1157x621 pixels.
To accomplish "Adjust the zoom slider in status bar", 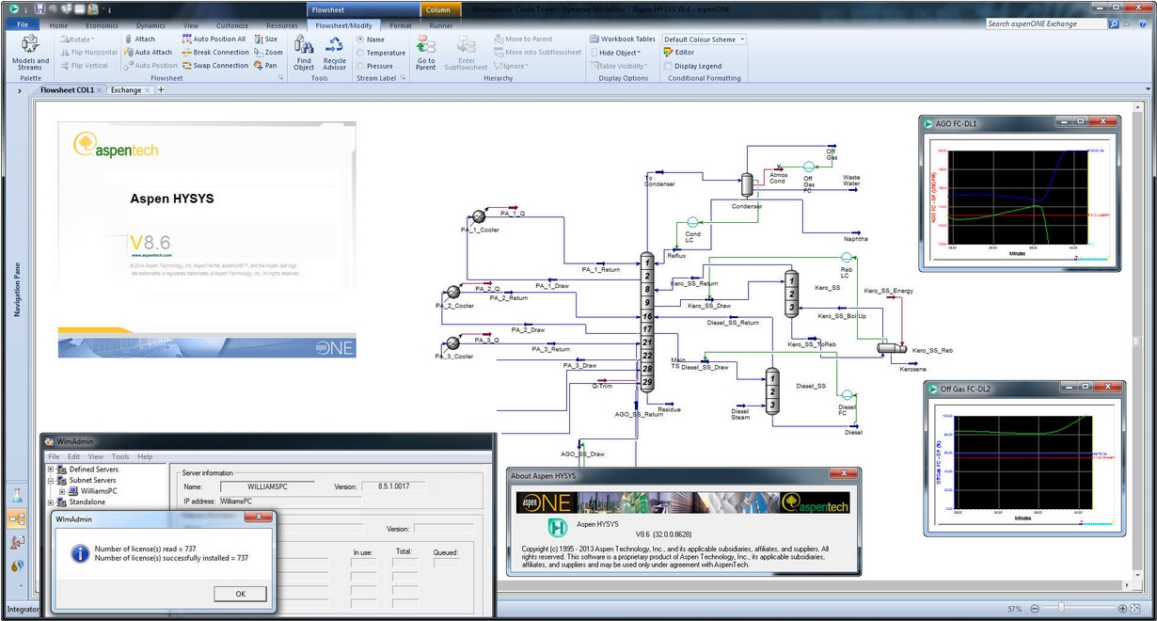I will tap(1061, 610).
